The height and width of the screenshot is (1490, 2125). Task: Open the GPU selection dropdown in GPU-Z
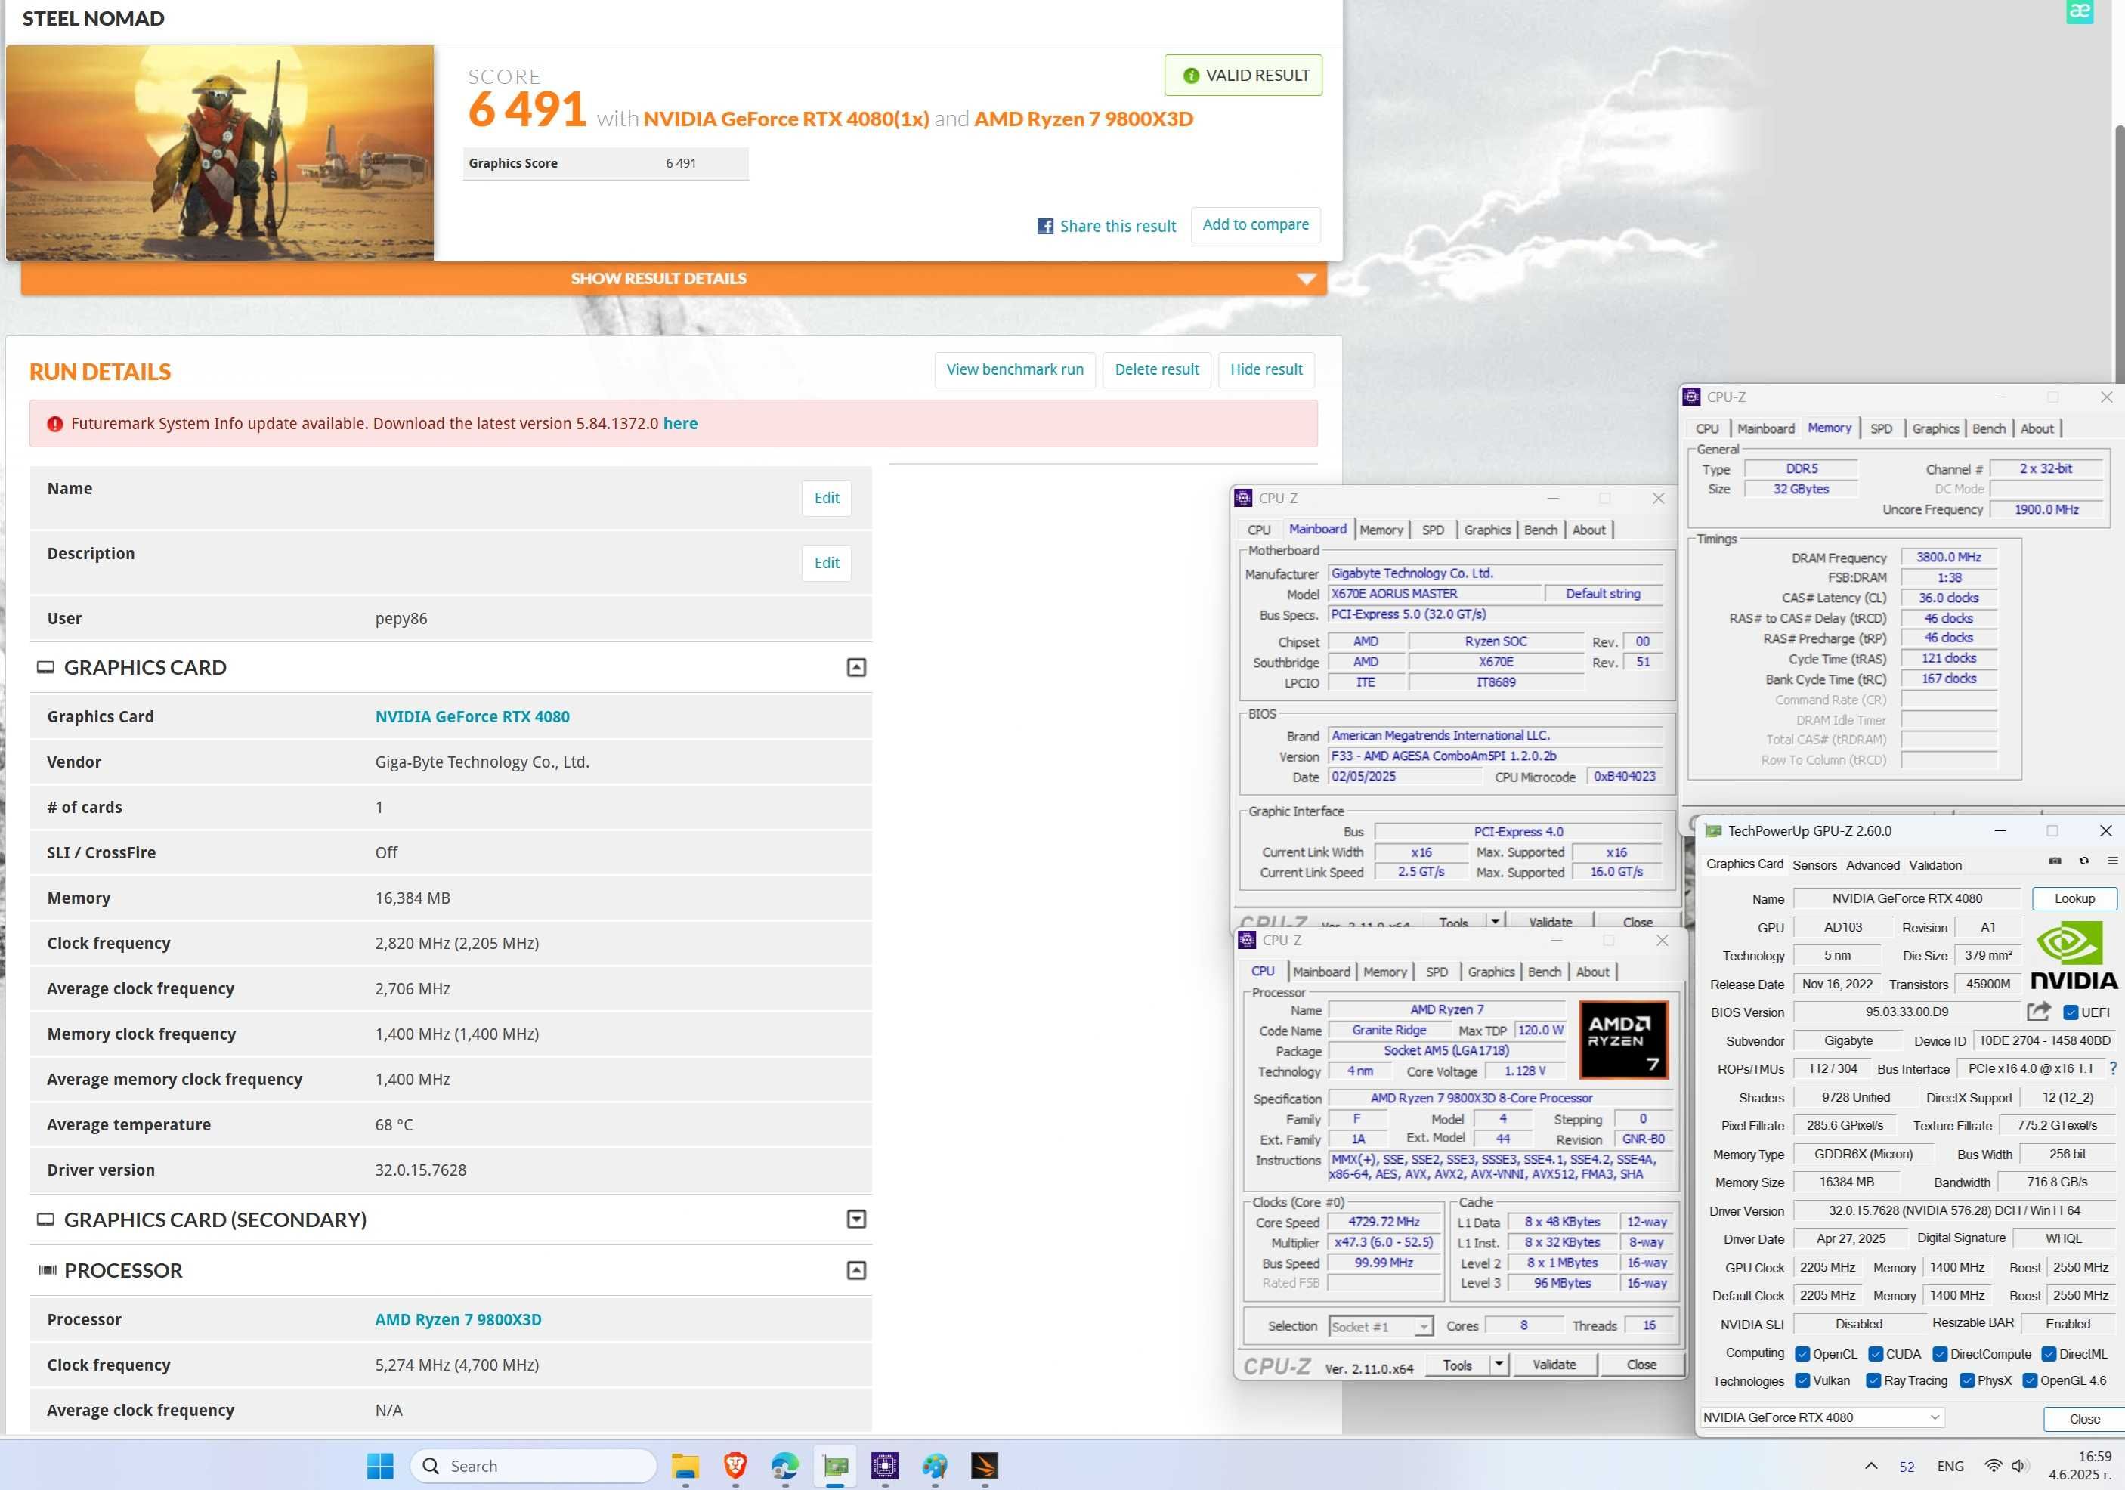coord(1821,1417)
